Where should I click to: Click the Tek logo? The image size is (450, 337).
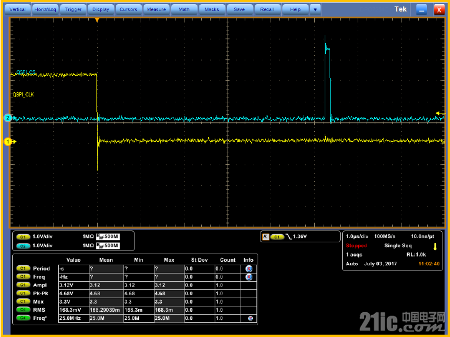coord(401,9)
